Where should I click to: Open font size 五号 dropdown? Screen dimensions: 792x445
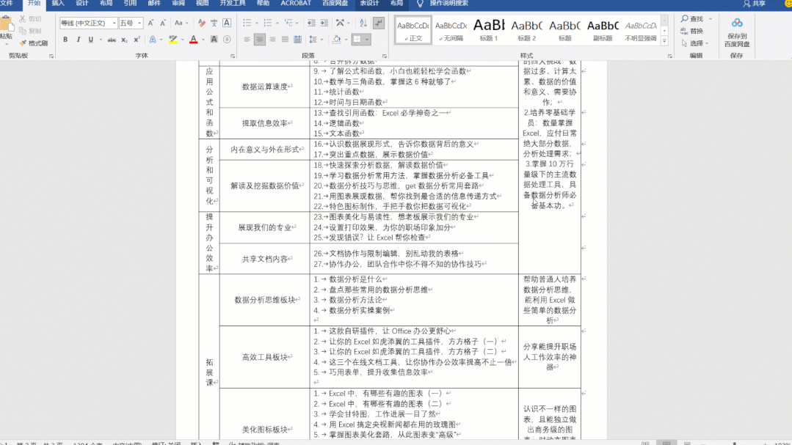140,23
